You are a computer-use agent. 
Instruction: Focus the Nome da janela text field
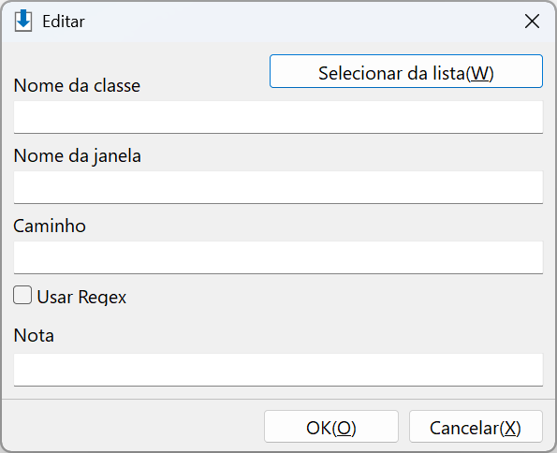(278, 187)
